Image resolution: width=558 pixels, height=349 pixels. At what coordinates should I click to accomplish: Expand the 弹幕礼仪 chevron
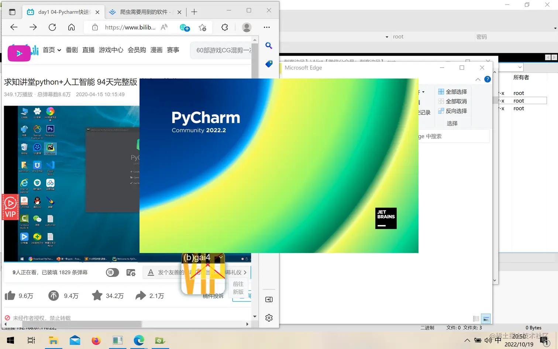[x=245, y=272]
